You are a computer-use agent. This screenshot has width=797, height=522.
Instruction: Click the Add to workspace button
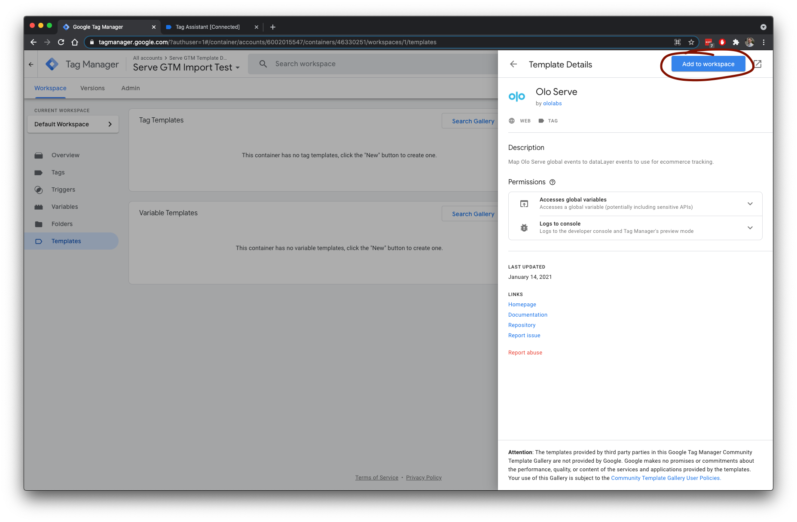[x=708, y=64]
